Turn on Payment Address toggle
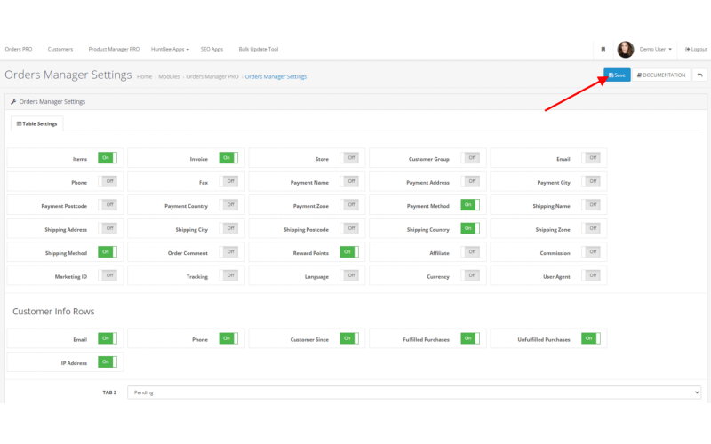 (470, 181)
